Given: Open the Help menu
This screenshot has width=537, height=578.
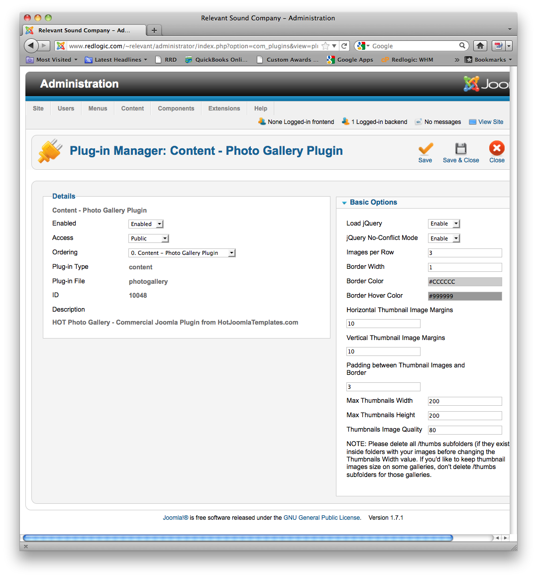Looking at the screenshot, I should coord(261,109).
